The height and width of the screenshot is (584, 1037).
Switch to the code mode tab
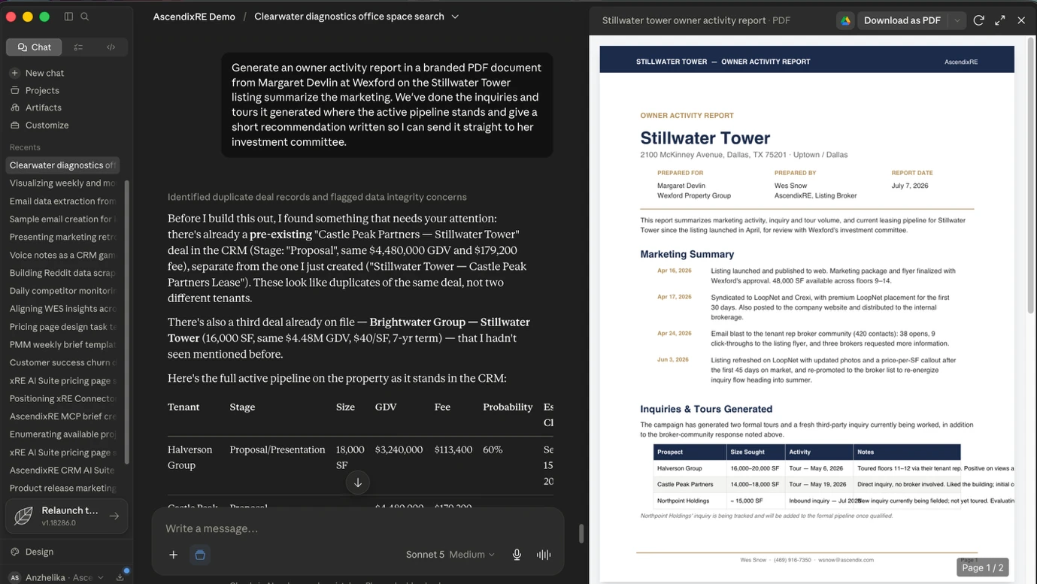point(111,47)
